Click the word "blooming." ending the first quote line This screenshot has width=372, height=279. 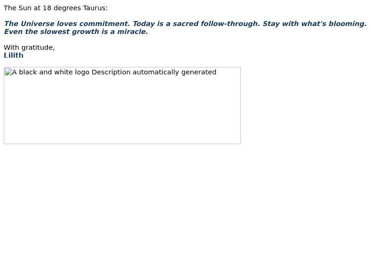click(347, 24)
